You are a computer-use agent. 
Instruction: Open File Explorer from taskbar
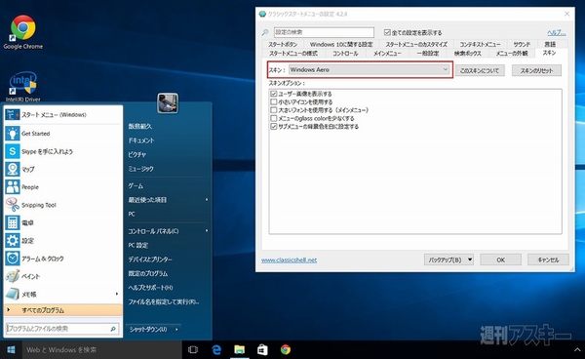click(x=239, y=349)
